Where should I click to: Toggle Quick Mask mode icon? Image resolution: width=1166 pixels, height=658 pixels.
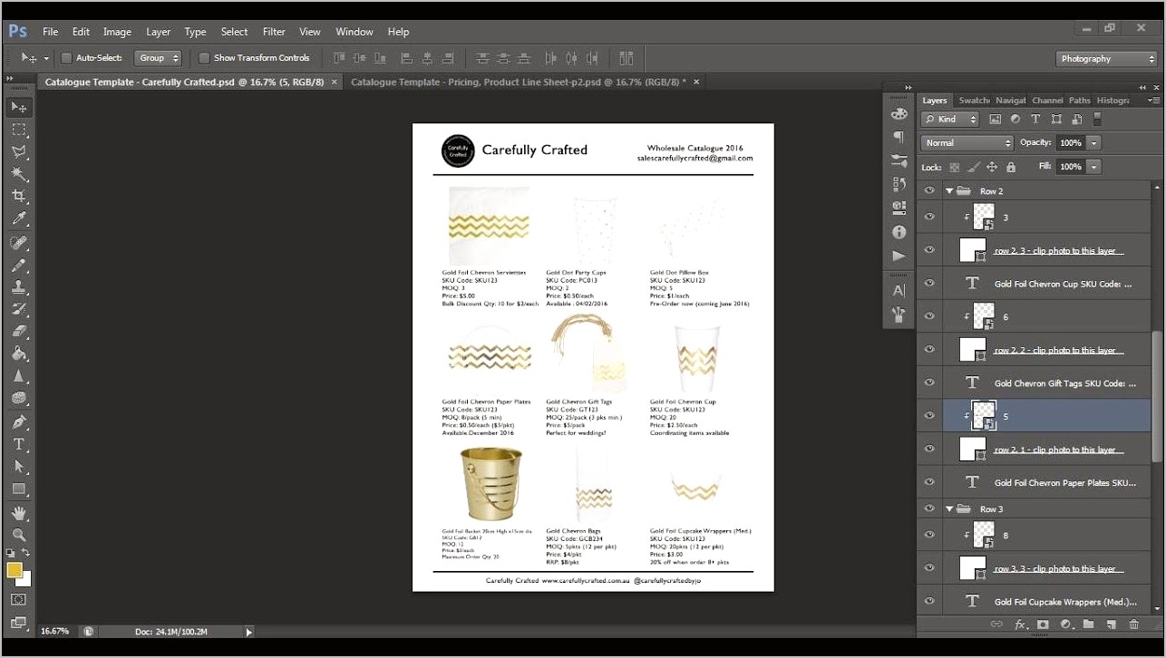click(x=19, y=599)
